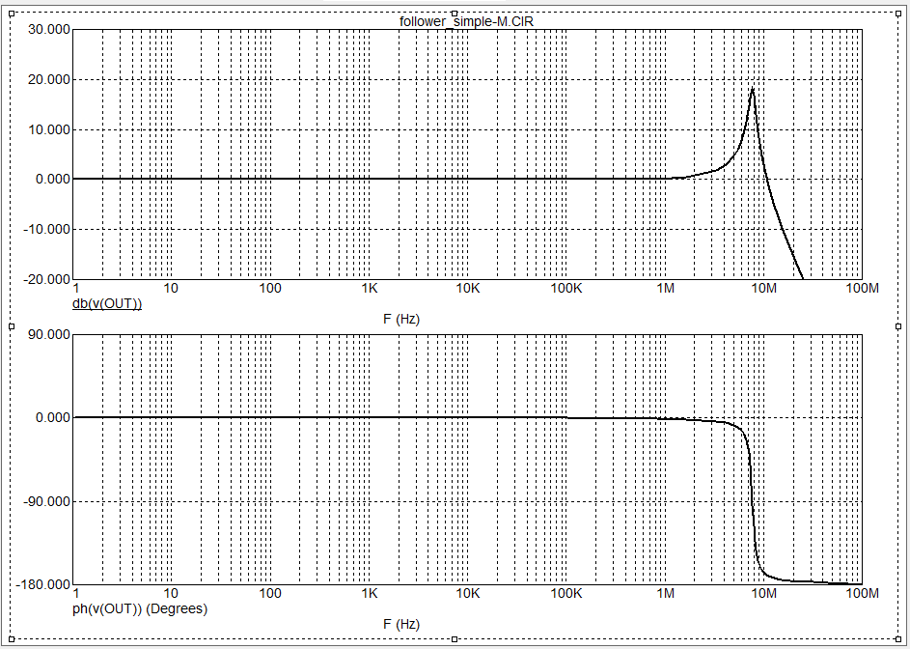Click the -20.000 value on the gain axis
910x649 pixels.
click(47, 279)
